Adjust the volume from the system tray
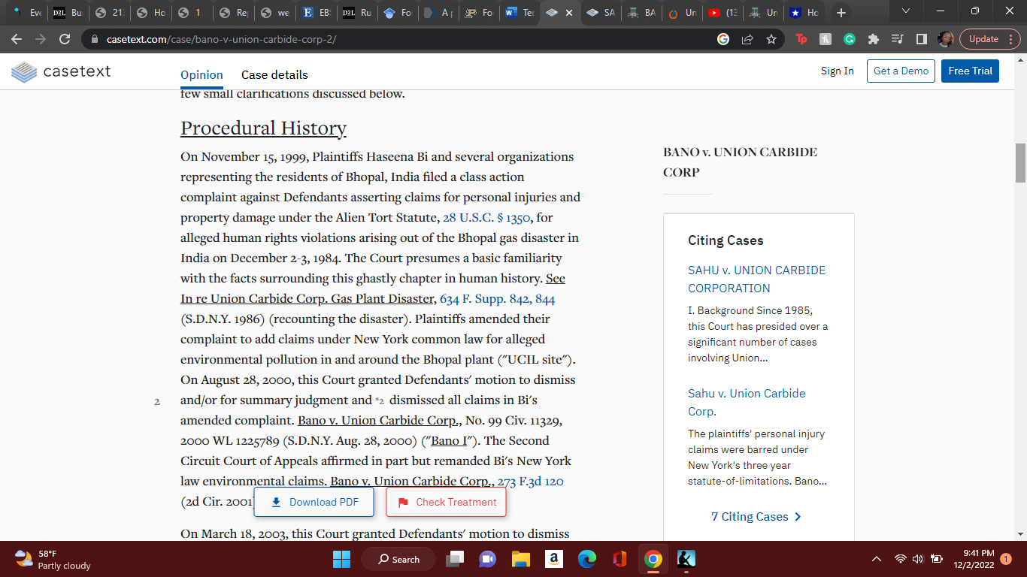The image size is (1027, 577). click(x=917, y=559)
